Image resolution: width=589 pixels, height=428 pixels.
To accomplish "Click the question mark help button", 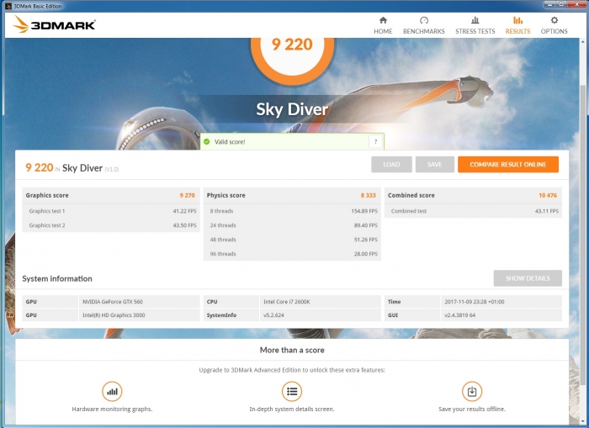I will click(375, 141).
